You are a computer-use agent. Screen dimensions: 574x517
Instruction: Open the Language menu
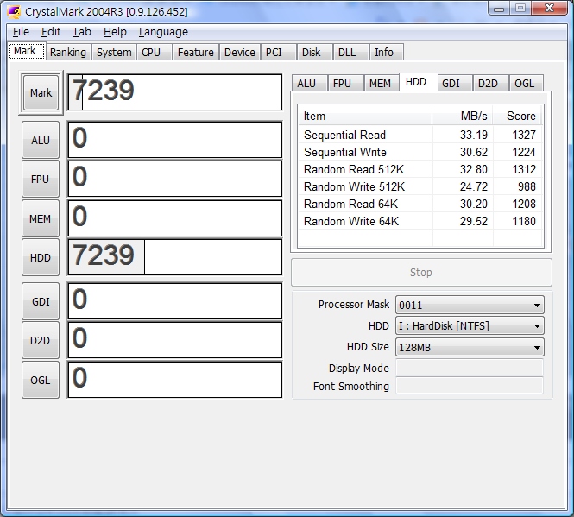click(x=163, y=32)
